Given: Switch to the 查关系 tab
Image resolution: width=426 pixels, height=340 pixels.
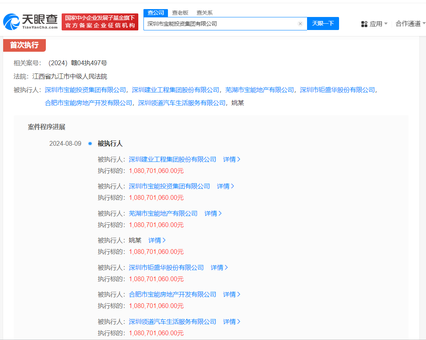Looking at the screenshot, I should pyautogui.click(x=204, y=13).
